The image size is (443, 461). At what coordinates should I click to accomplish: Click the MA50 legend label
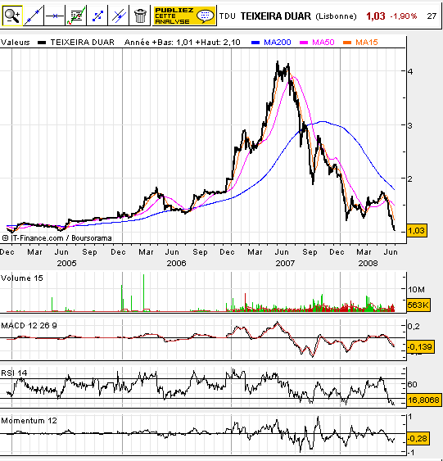click(x=323, y=43)
